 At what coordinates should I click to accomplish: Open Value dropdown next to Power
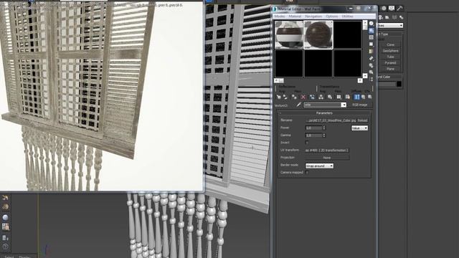click(359, 128)
